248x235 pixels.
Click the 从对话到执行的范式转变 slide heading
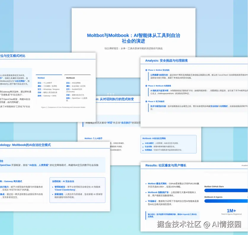(117, 99)
